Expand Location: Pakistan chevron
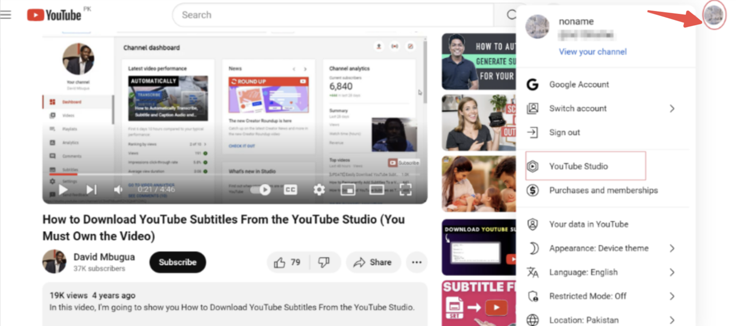 [672, 320]
